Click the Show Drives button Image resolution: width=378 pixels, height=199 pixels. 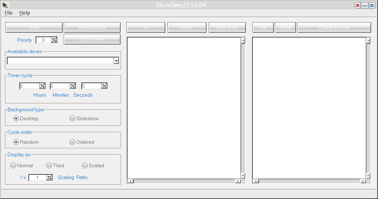[x=92, y=39]
